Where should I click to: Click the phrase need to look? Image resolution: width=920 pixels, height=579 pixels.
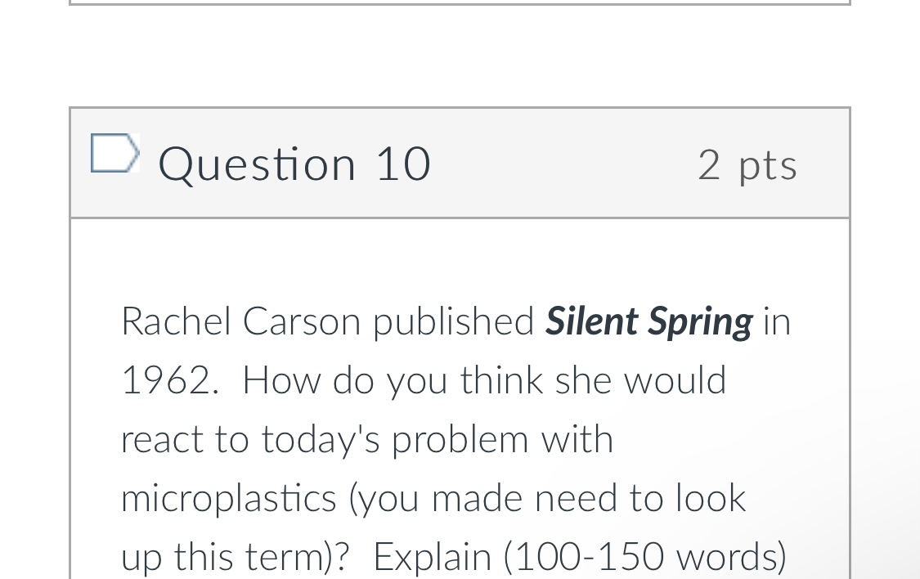tap(640, 498)
